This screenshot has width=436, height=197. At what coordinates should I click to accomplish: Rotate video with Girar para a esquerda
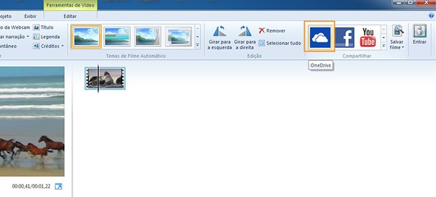pyautogui.click(x=220, y=38)
